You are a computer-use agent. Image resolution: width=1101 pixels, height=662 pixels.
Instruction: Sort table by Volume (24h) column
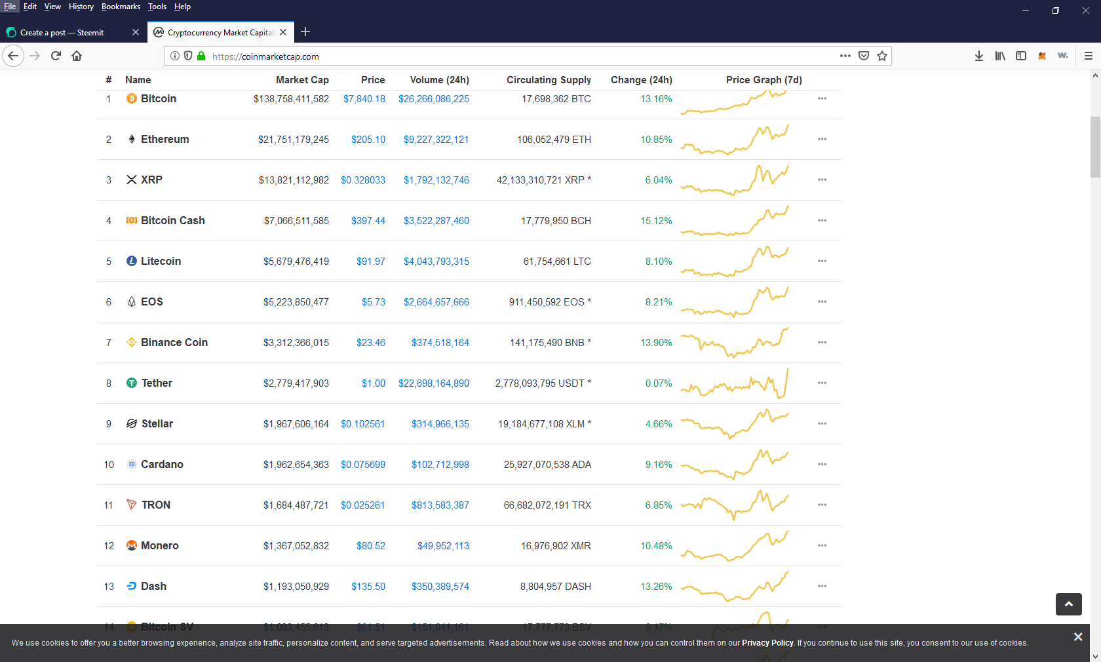pos(440,80)
